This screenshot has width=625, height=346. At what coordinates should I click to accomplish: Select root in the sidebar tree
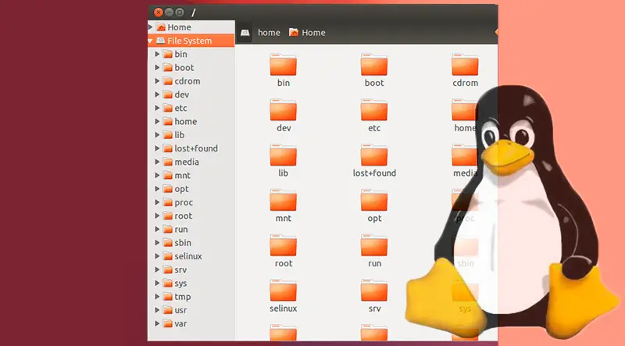point(184,216)
